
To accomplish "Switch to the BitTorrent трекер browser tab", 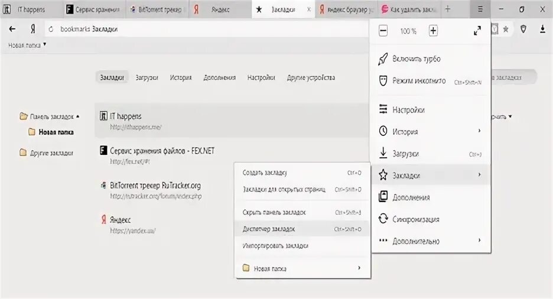I will [x=157, y=9].
